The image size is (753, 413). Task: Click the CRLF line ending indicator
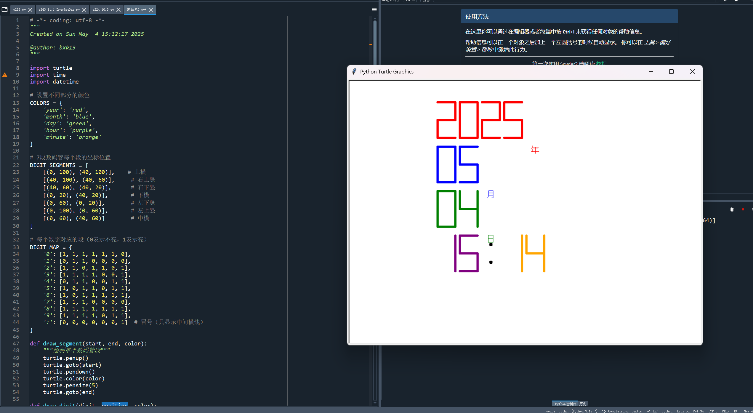tap(725, 411)
